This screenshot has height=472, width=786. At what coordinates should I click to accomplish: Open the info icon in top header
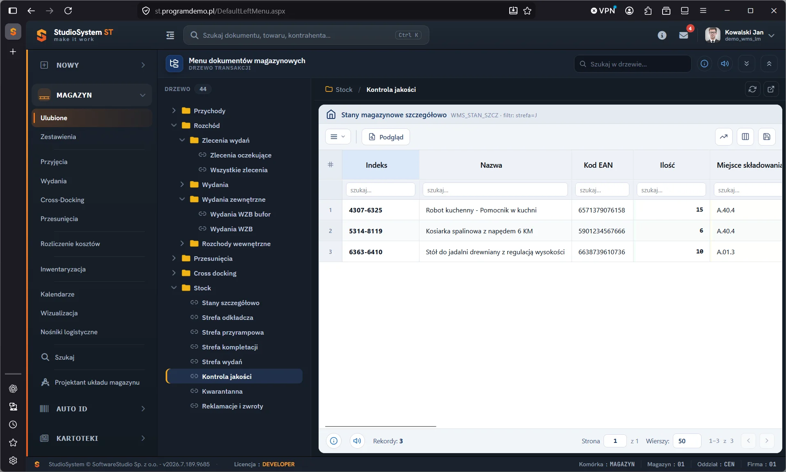point(662,35)
